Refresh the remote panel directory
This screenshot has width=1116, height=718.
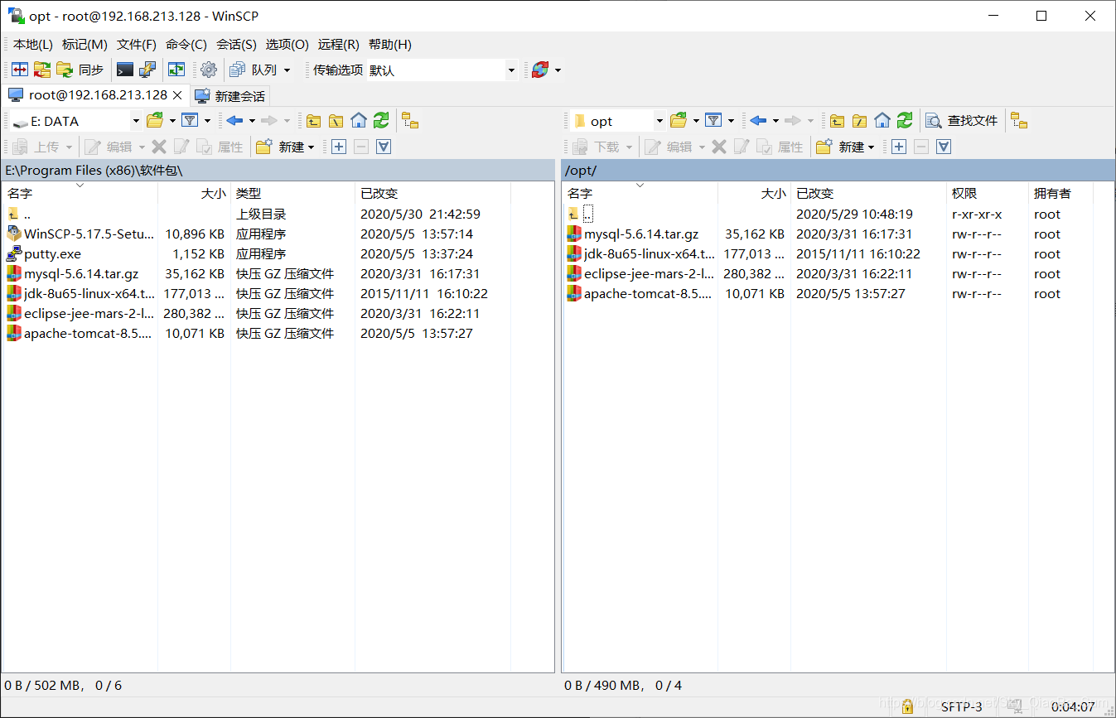pyautogui.click(x=905, y=121)
